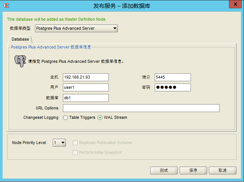Click the application icon in title bar
Screen dimensions: 244x182
coord(6,6)
